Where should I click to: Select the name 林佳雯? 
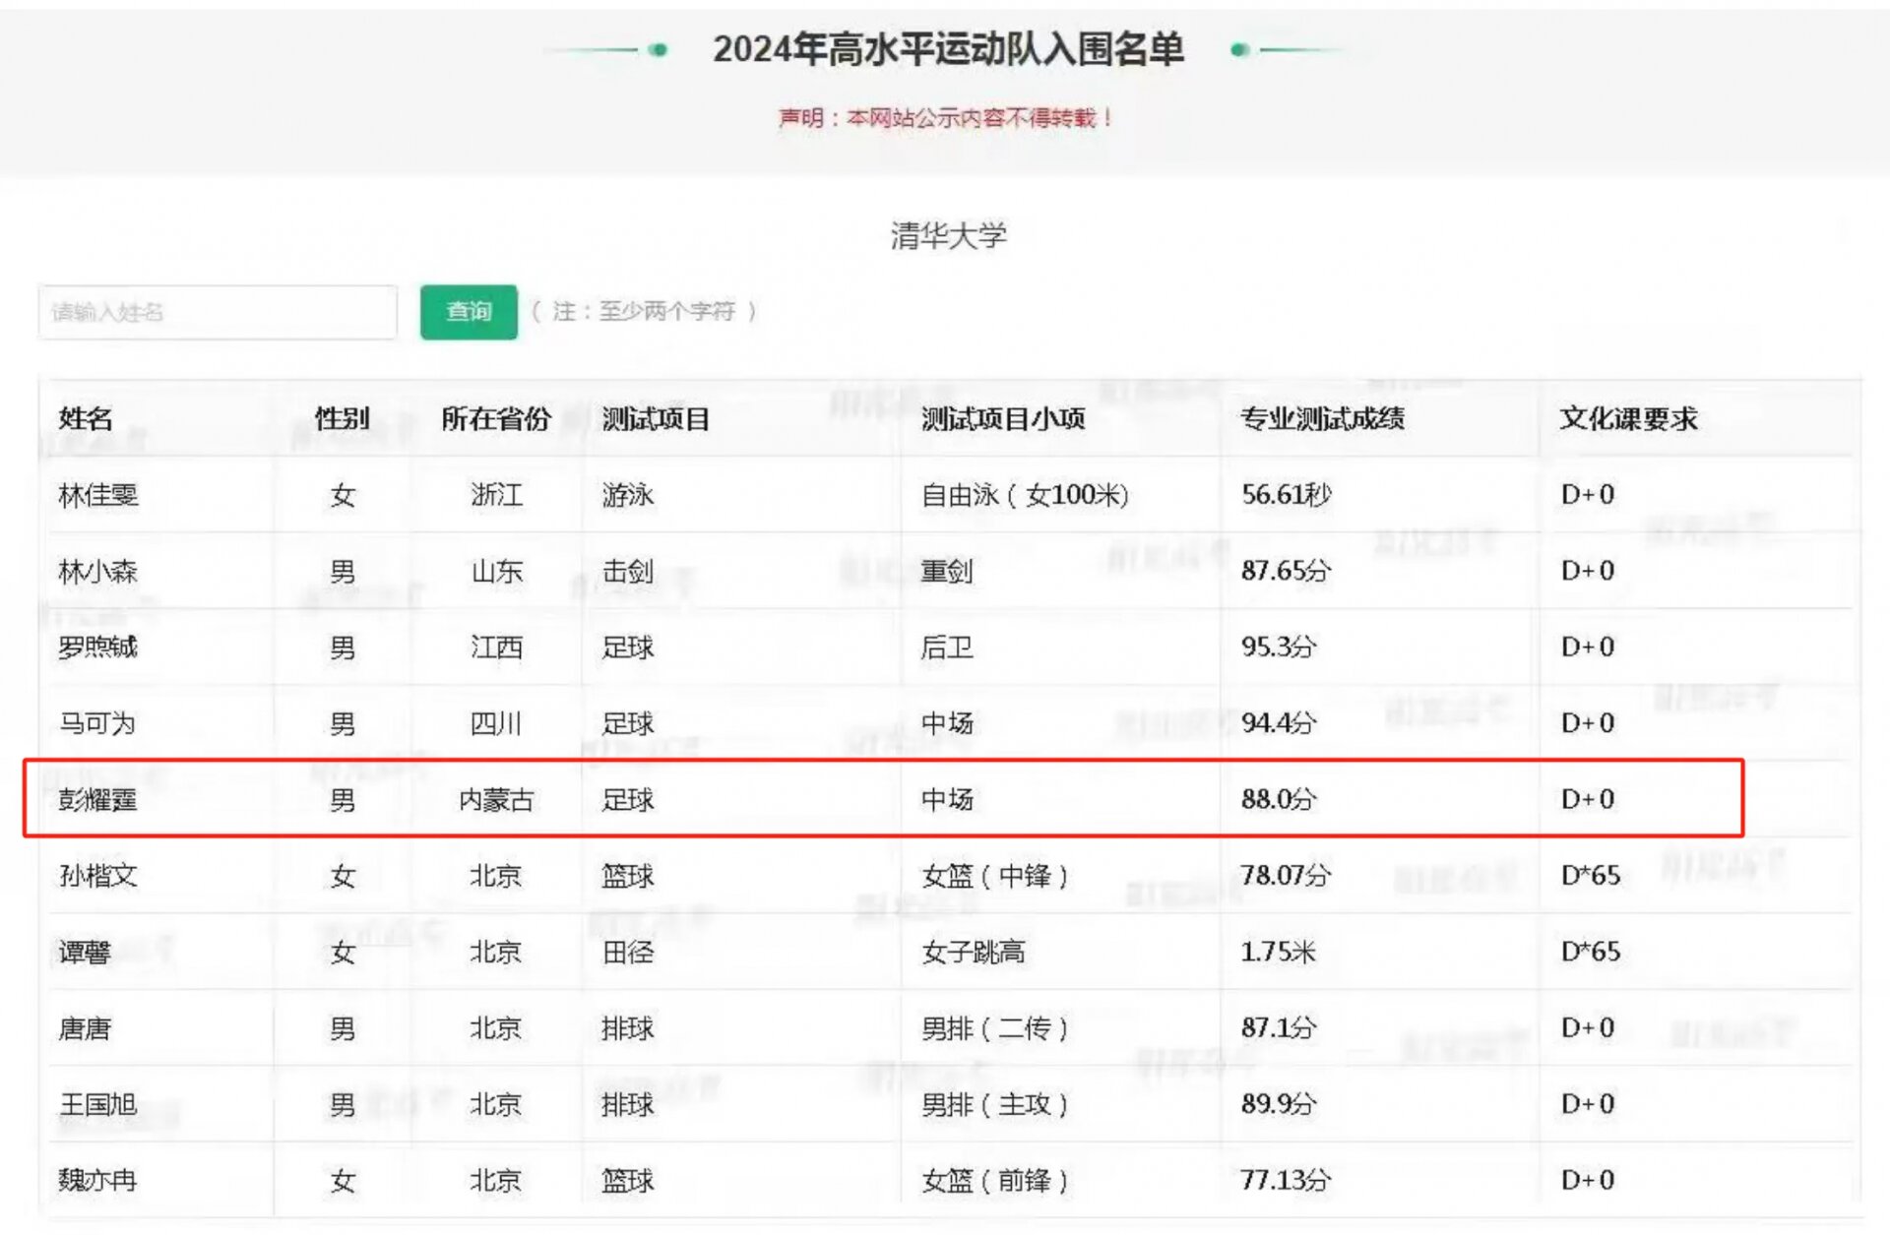point(98,495)
